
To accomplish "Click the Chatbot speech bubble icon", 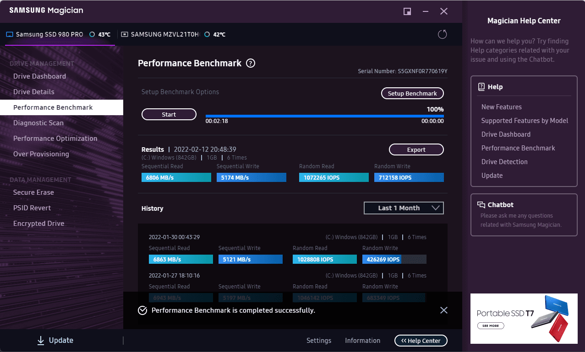I will [481, 205].
